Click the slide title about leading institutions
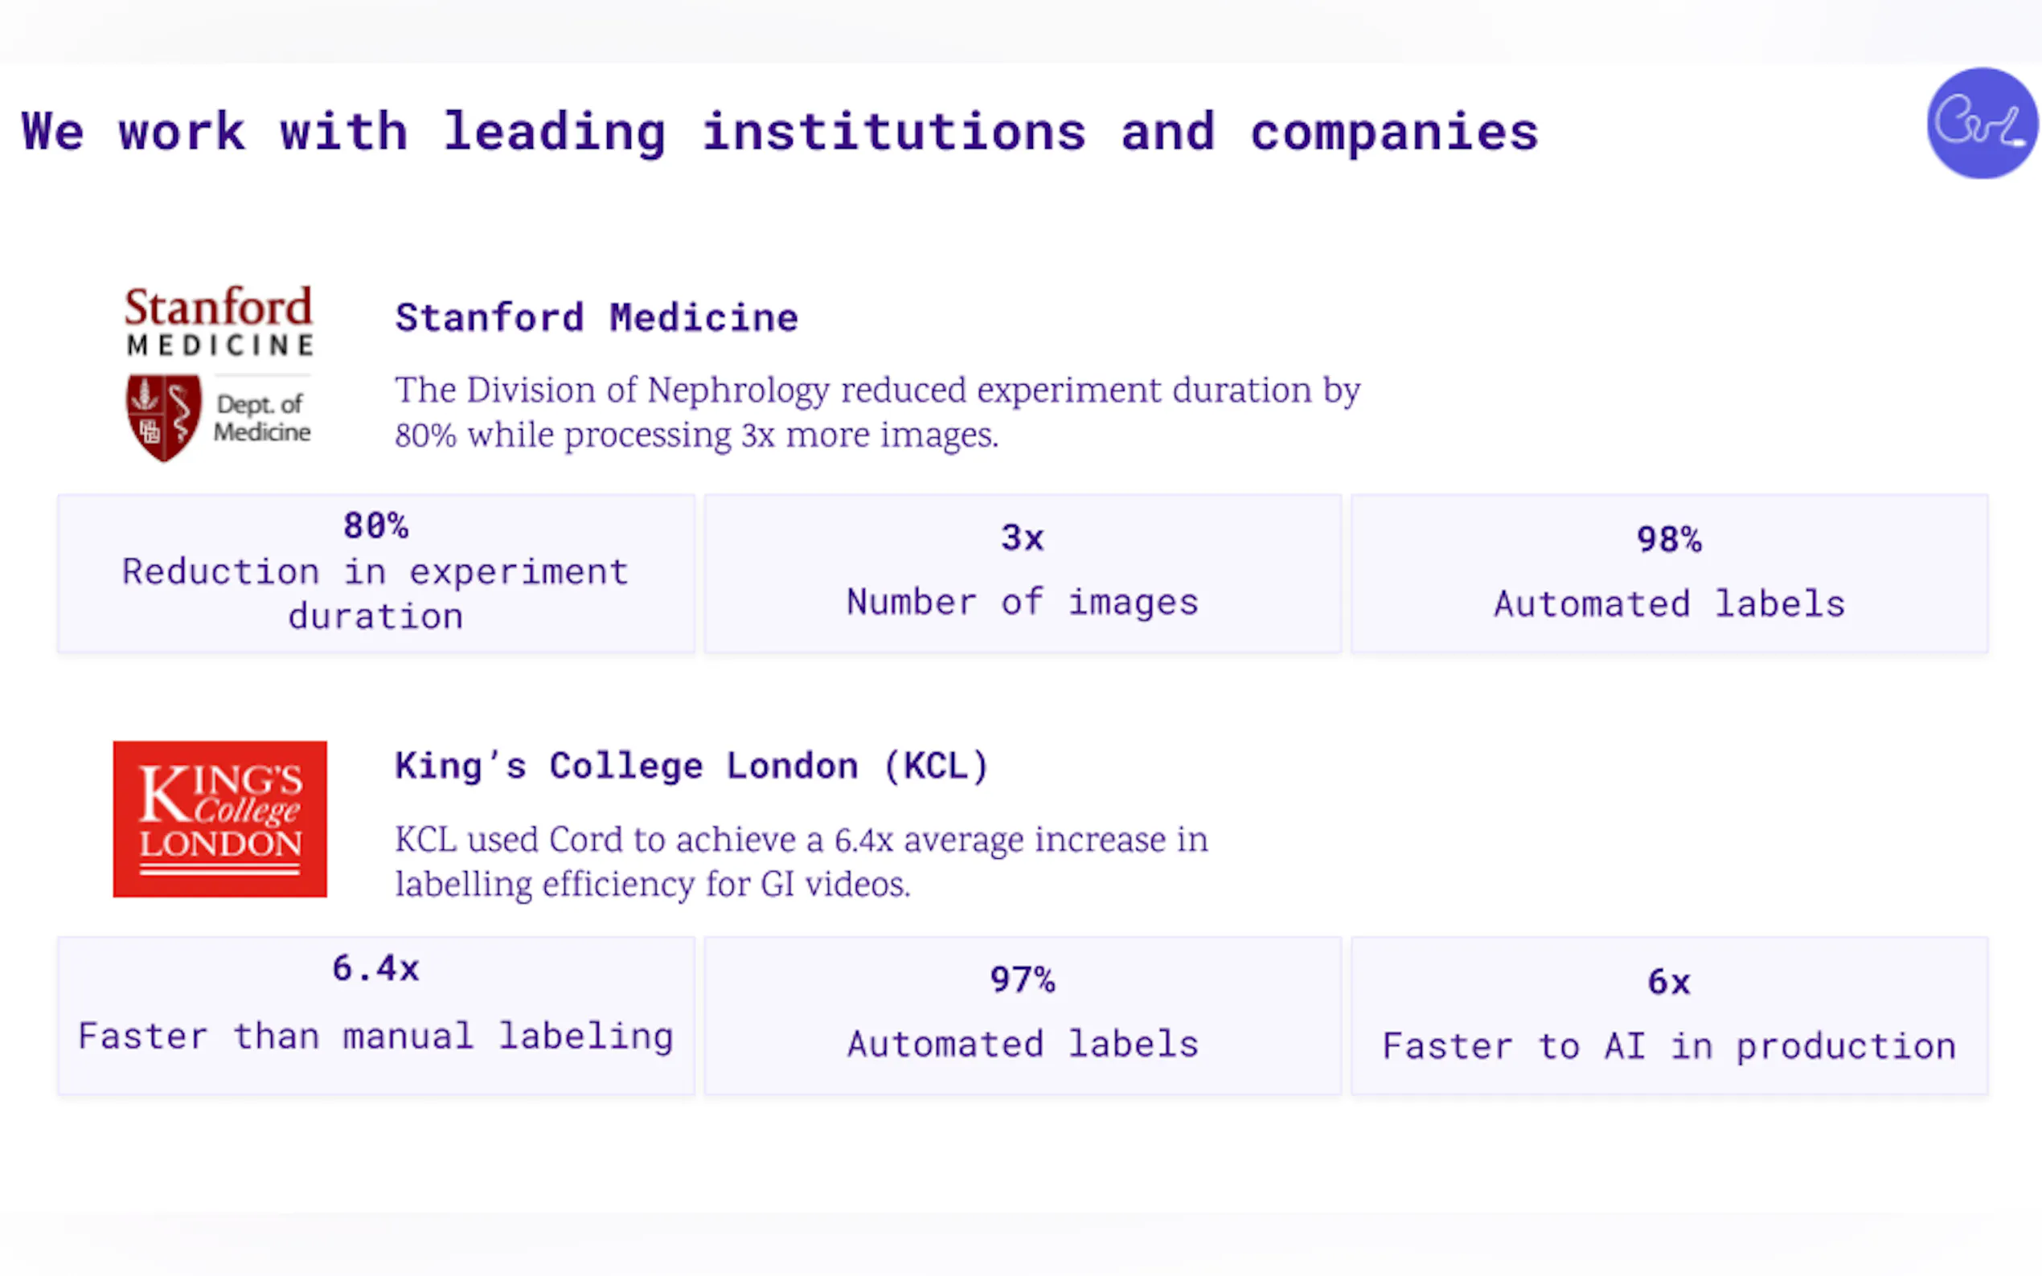2042x1276 pixels. pyautogui.click(x=780, y=133)
